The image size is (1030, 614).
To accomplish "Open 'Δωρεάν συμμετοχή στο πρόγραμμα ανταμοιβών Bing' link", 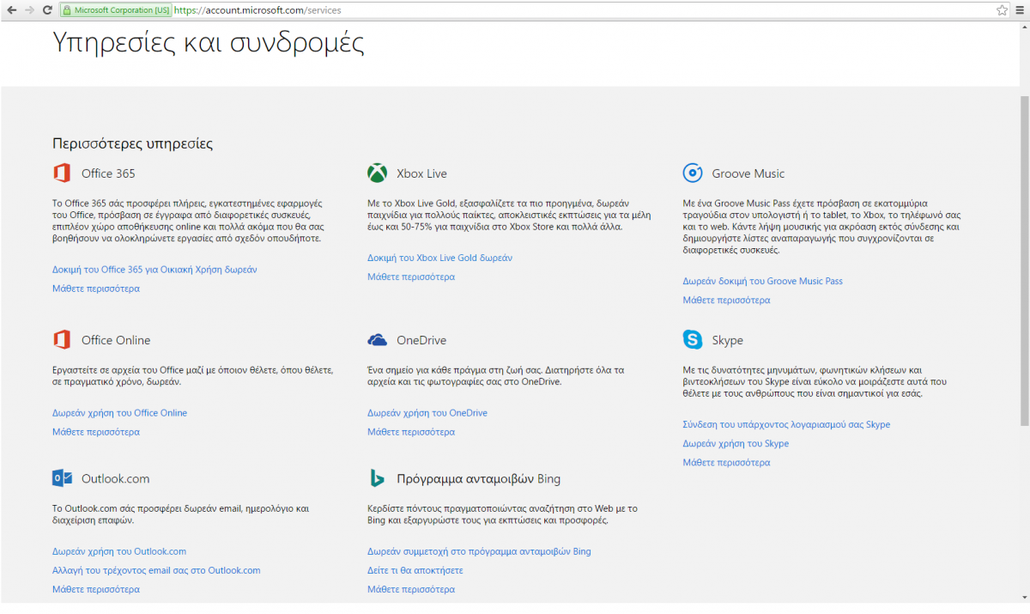I will (x=479, y=551).
